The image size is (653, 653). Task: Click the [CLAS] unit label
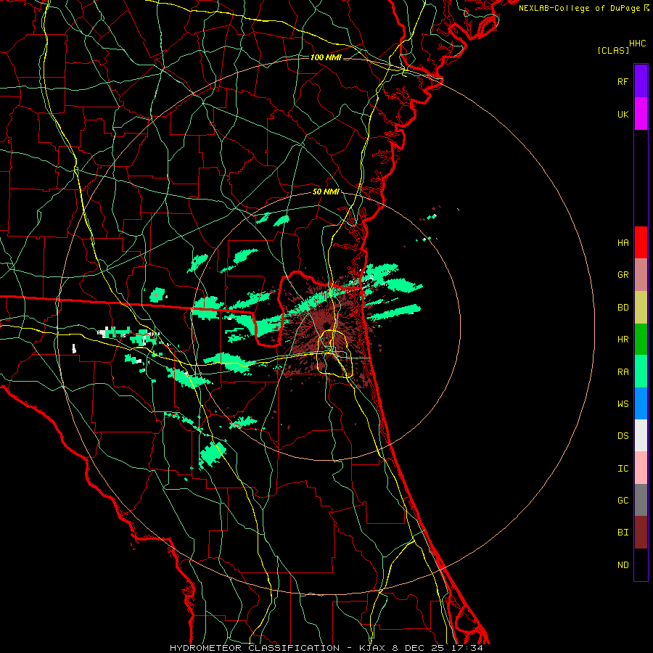coord(613,51)
